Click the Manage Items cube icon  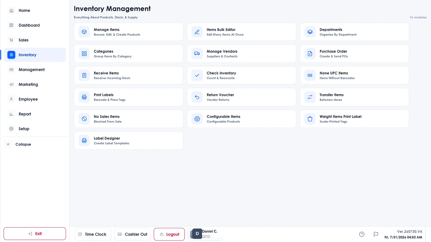[x=84, y=32]
